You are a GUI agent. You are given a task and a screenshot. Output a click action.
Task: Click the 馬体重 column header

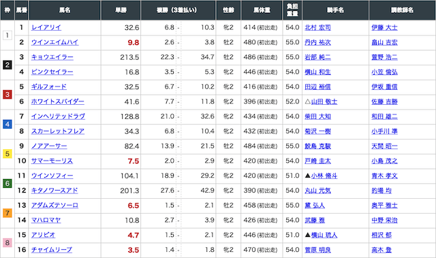[x=262, y=10]
